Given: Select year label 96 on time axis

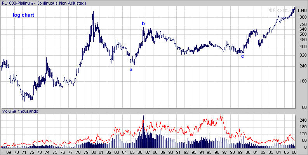Looking at the screenshot, I should [217, 152].
